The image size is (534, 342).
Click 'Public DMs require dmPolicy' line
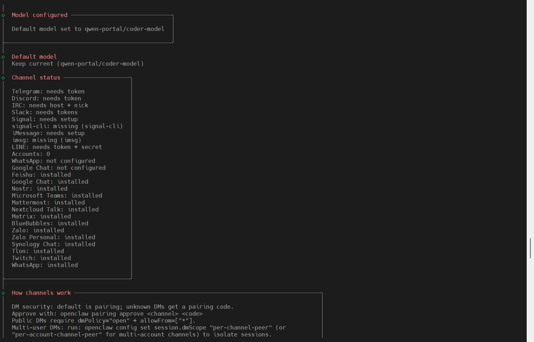(104, 320)
